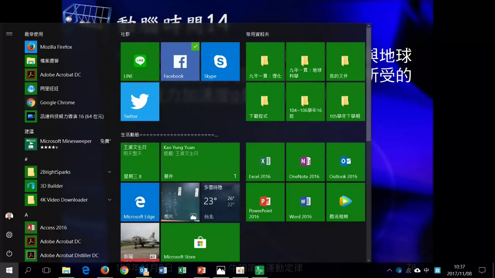Open the OneNote 2016 tile
This screenshot has width=495, height=278.
click(306, 162)
